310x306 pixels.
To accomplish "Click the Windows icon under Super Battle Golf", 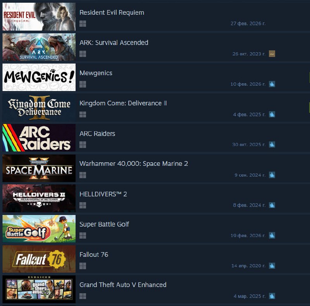I will [83, 236].
